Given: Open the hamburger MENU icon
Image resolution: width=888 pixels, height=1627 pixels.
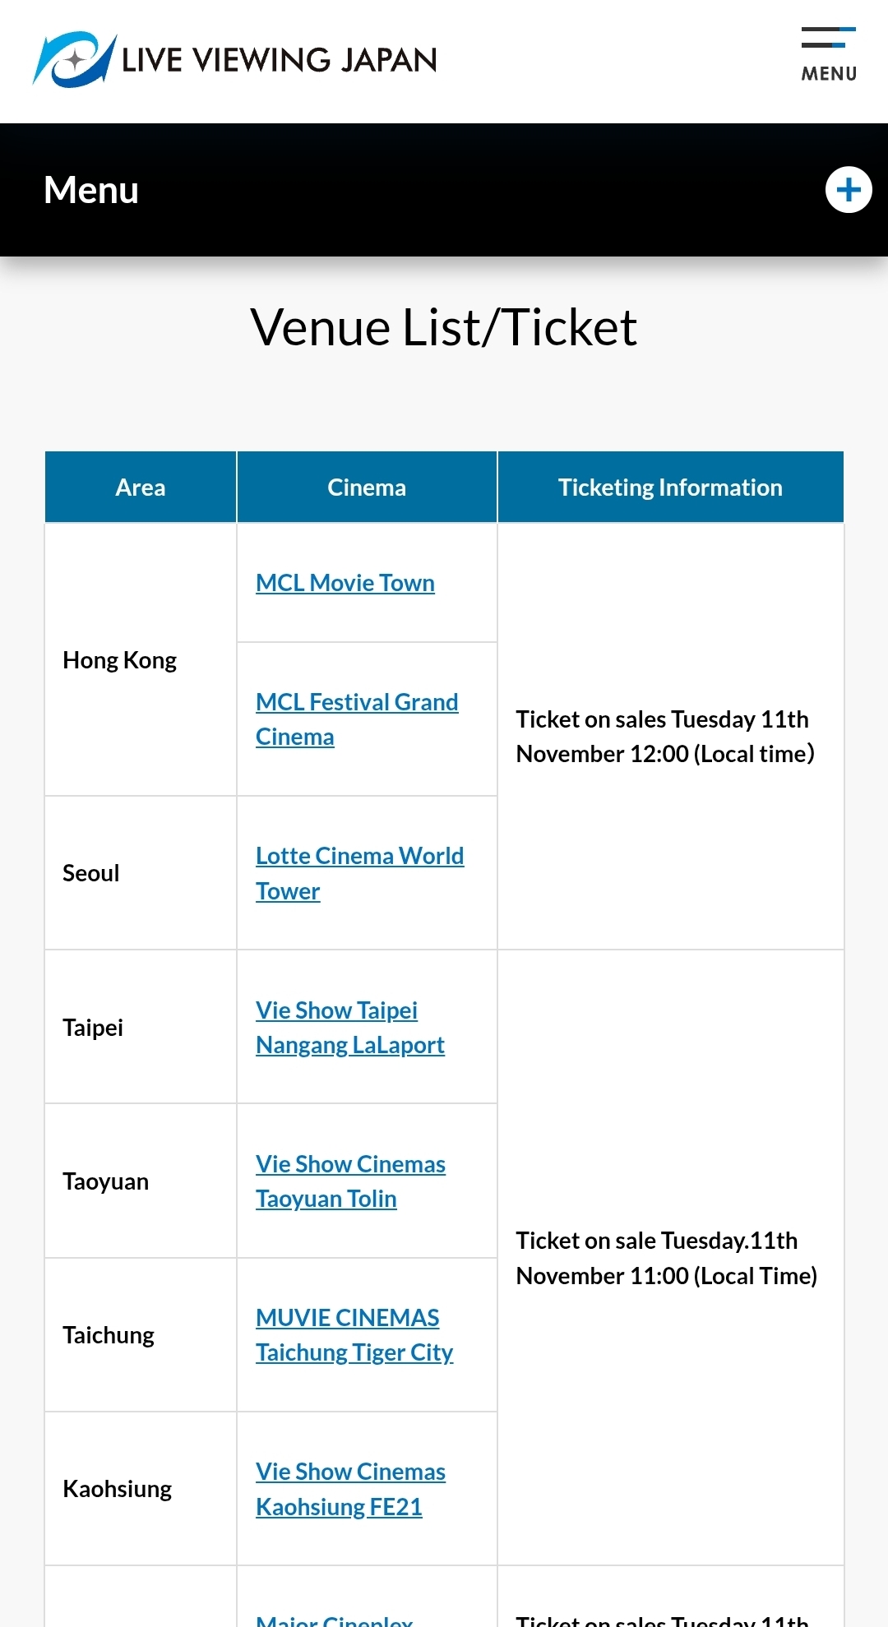Looking at the screenshot, I should (829, 54).
